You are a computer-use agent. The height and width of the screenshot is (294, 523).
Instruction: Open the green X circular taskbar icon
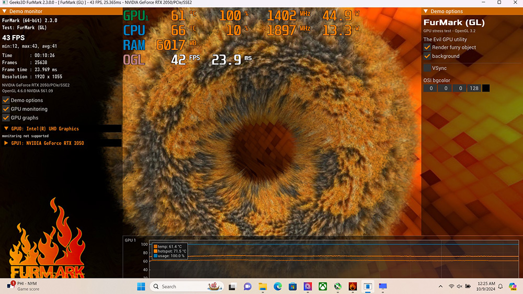click(x=337, y=286)
